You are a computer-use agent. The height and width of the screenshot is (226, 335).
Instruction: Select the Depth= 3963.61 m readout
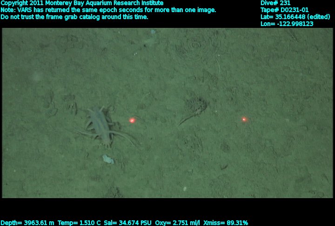click(x=27, y=223)
